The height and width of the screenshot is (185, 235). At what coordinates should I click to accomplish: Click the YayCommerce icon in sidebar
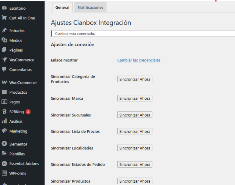[4, 59]
